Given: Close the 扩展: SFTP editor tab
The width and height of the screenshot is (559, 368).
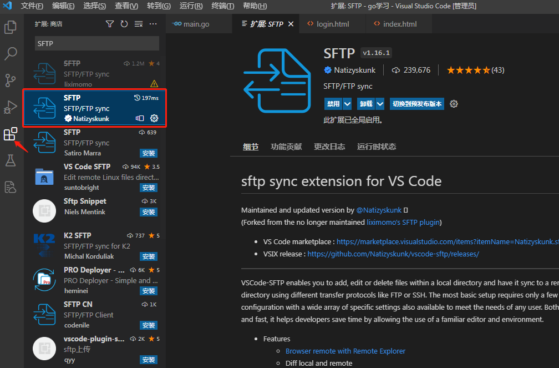Looking at the screenshot, I should (291, 24).
